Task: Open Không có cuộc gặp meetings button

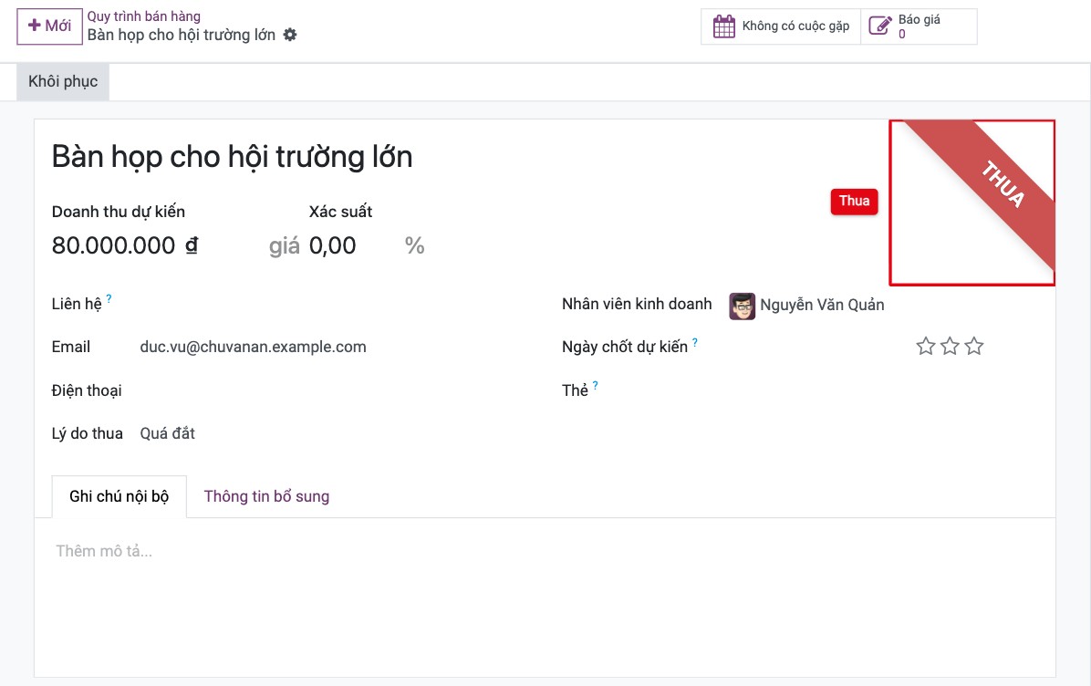Action: [x=781, y=26]
